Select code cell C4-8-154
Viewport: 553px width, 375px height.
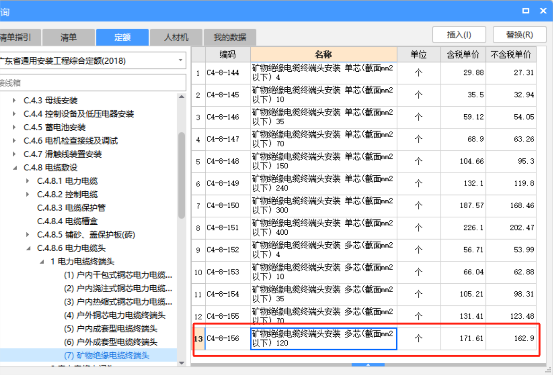[x=228, y=294]
